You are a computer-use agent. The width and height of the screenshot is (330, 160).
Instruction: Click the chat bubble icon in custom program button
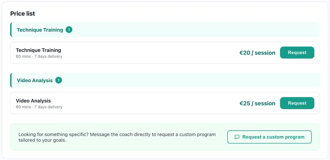click(237, 137)
